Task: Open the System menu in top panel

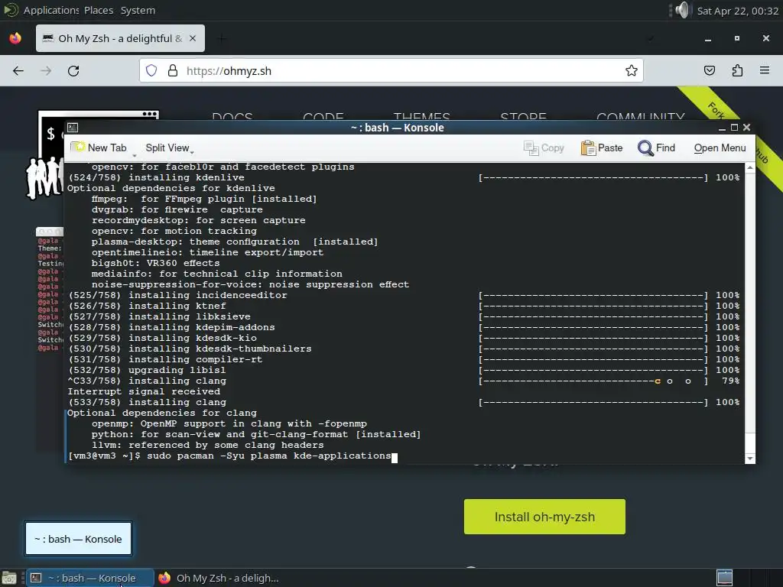Action: point(138,11)
